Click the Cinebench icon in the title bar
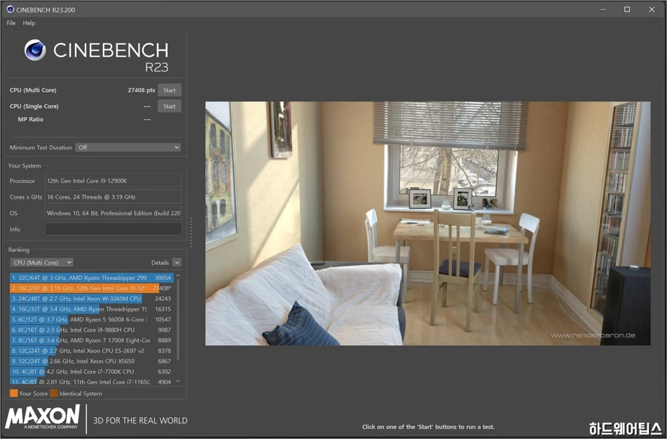The width and height of the screenshot is (667, 439). pos(10,9)
